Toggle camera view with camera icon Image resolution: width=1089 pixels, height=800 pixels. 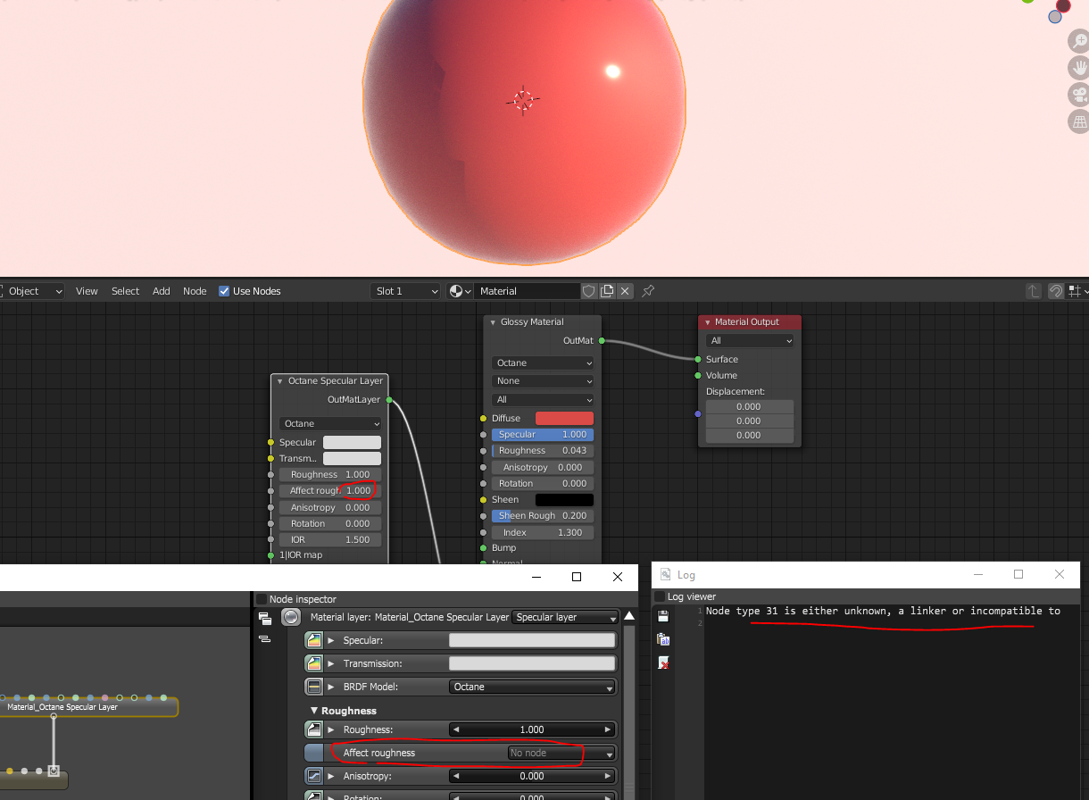(1079, 95)
